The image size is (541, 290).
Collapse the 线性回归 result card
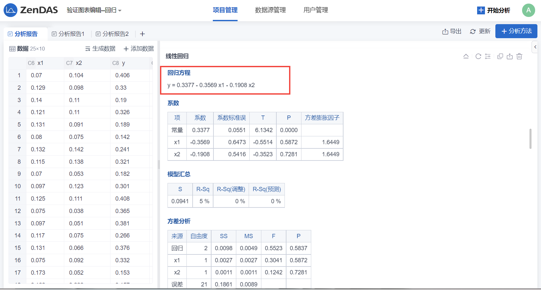466,56
